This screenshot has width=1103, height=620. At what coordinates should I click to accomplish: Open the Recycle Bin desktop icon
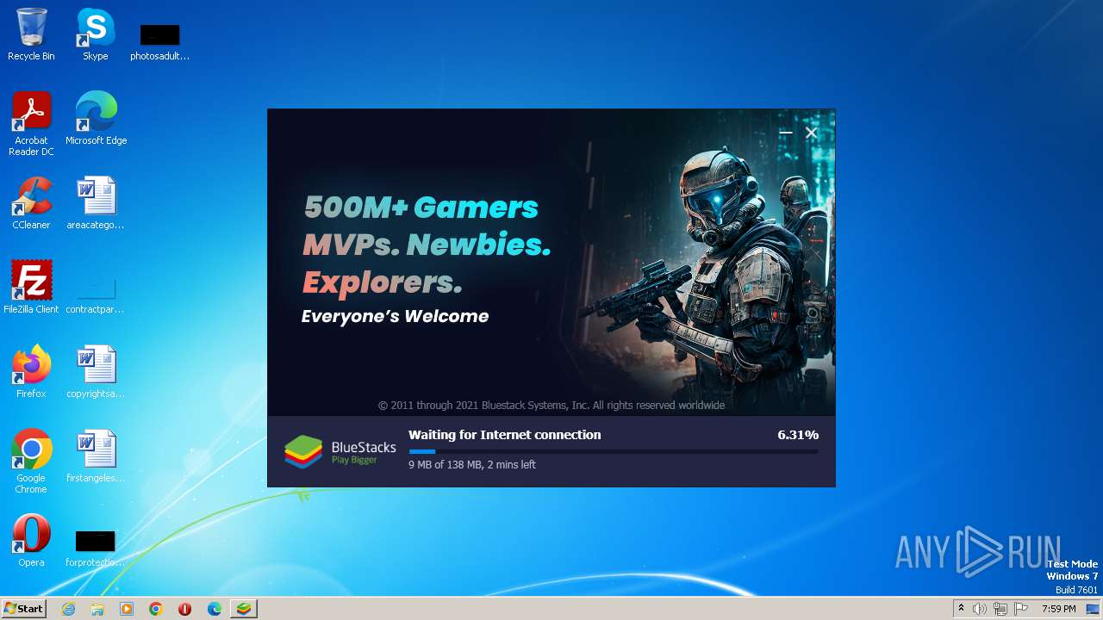point(31,34)
